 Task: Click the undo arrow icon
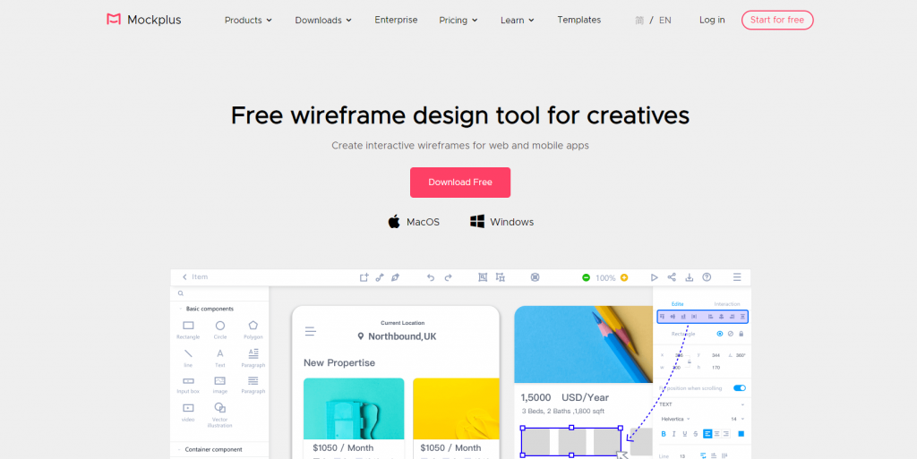coord(431,277)
